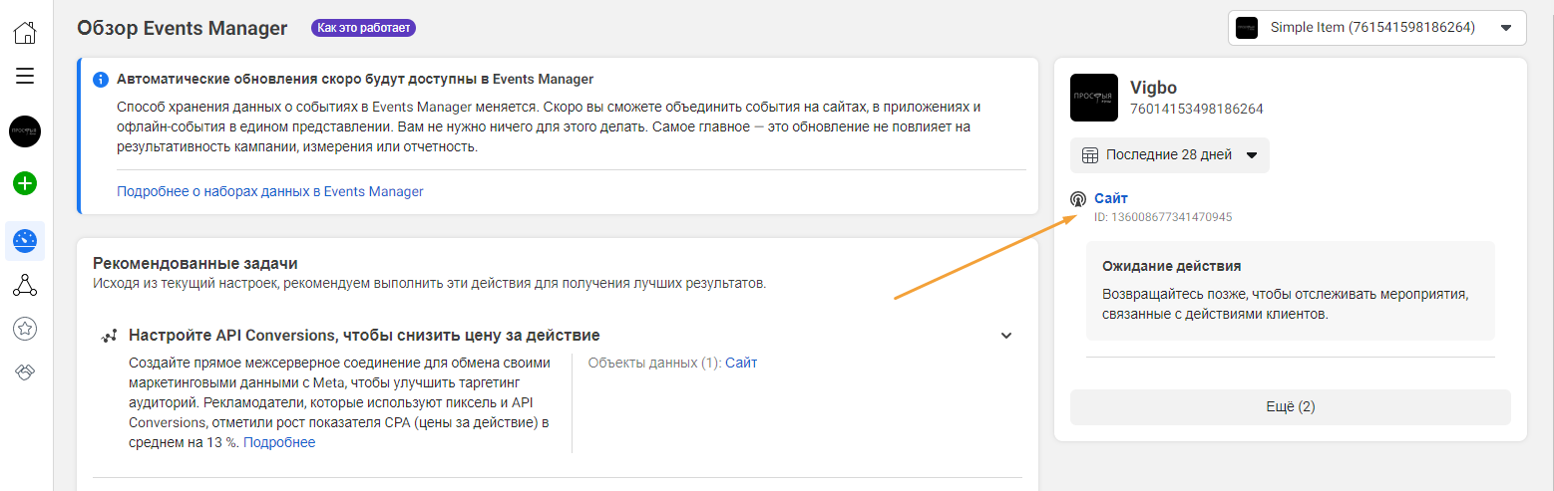This screenshot has height=491, width=1554.
Task: Select the overview gauge icon in sidebar
Action: (x=25, y=240)
